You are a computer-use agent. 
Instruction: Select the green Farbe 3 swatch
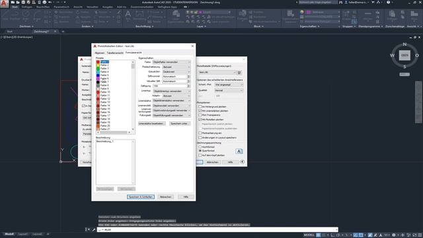point(98,69)
